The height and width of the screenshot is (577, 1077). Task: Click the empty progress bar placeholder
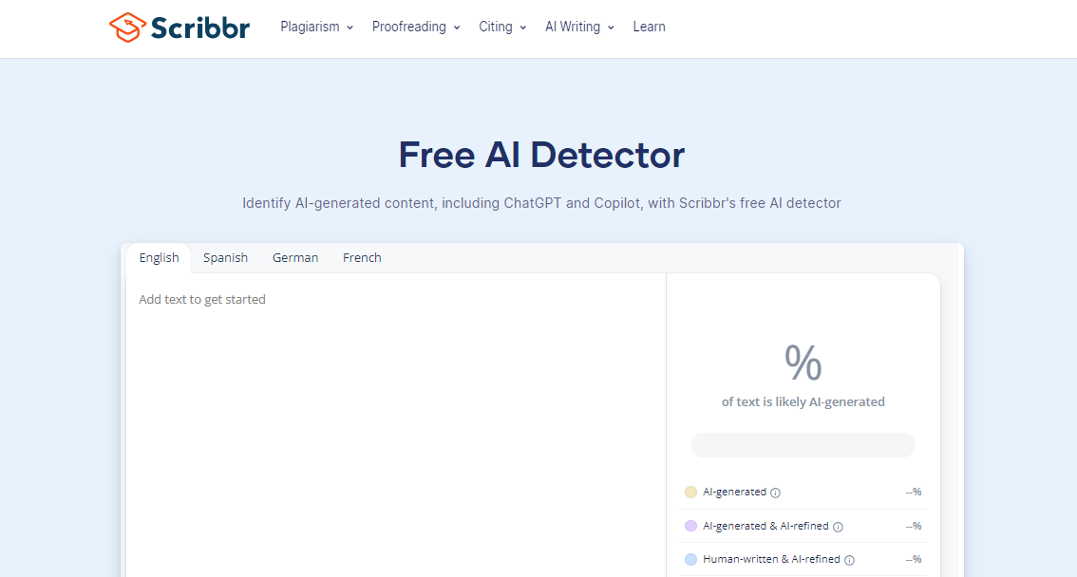(803, 444)
